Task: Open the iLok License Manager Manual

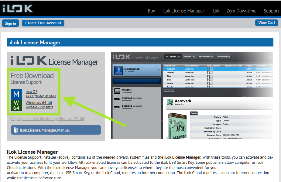Action: 56,130
